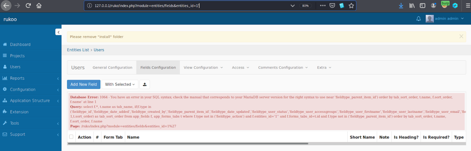The height and width of the screenshot is (151, 471).
Task: Open Dashboard from the sidebar
Action: pos(20,44)
